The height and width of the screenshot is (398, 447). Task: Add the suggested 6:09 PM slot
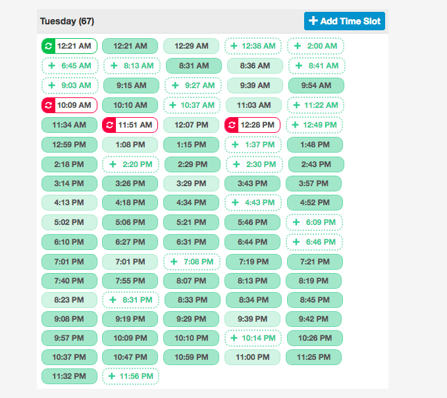point(314,222)
